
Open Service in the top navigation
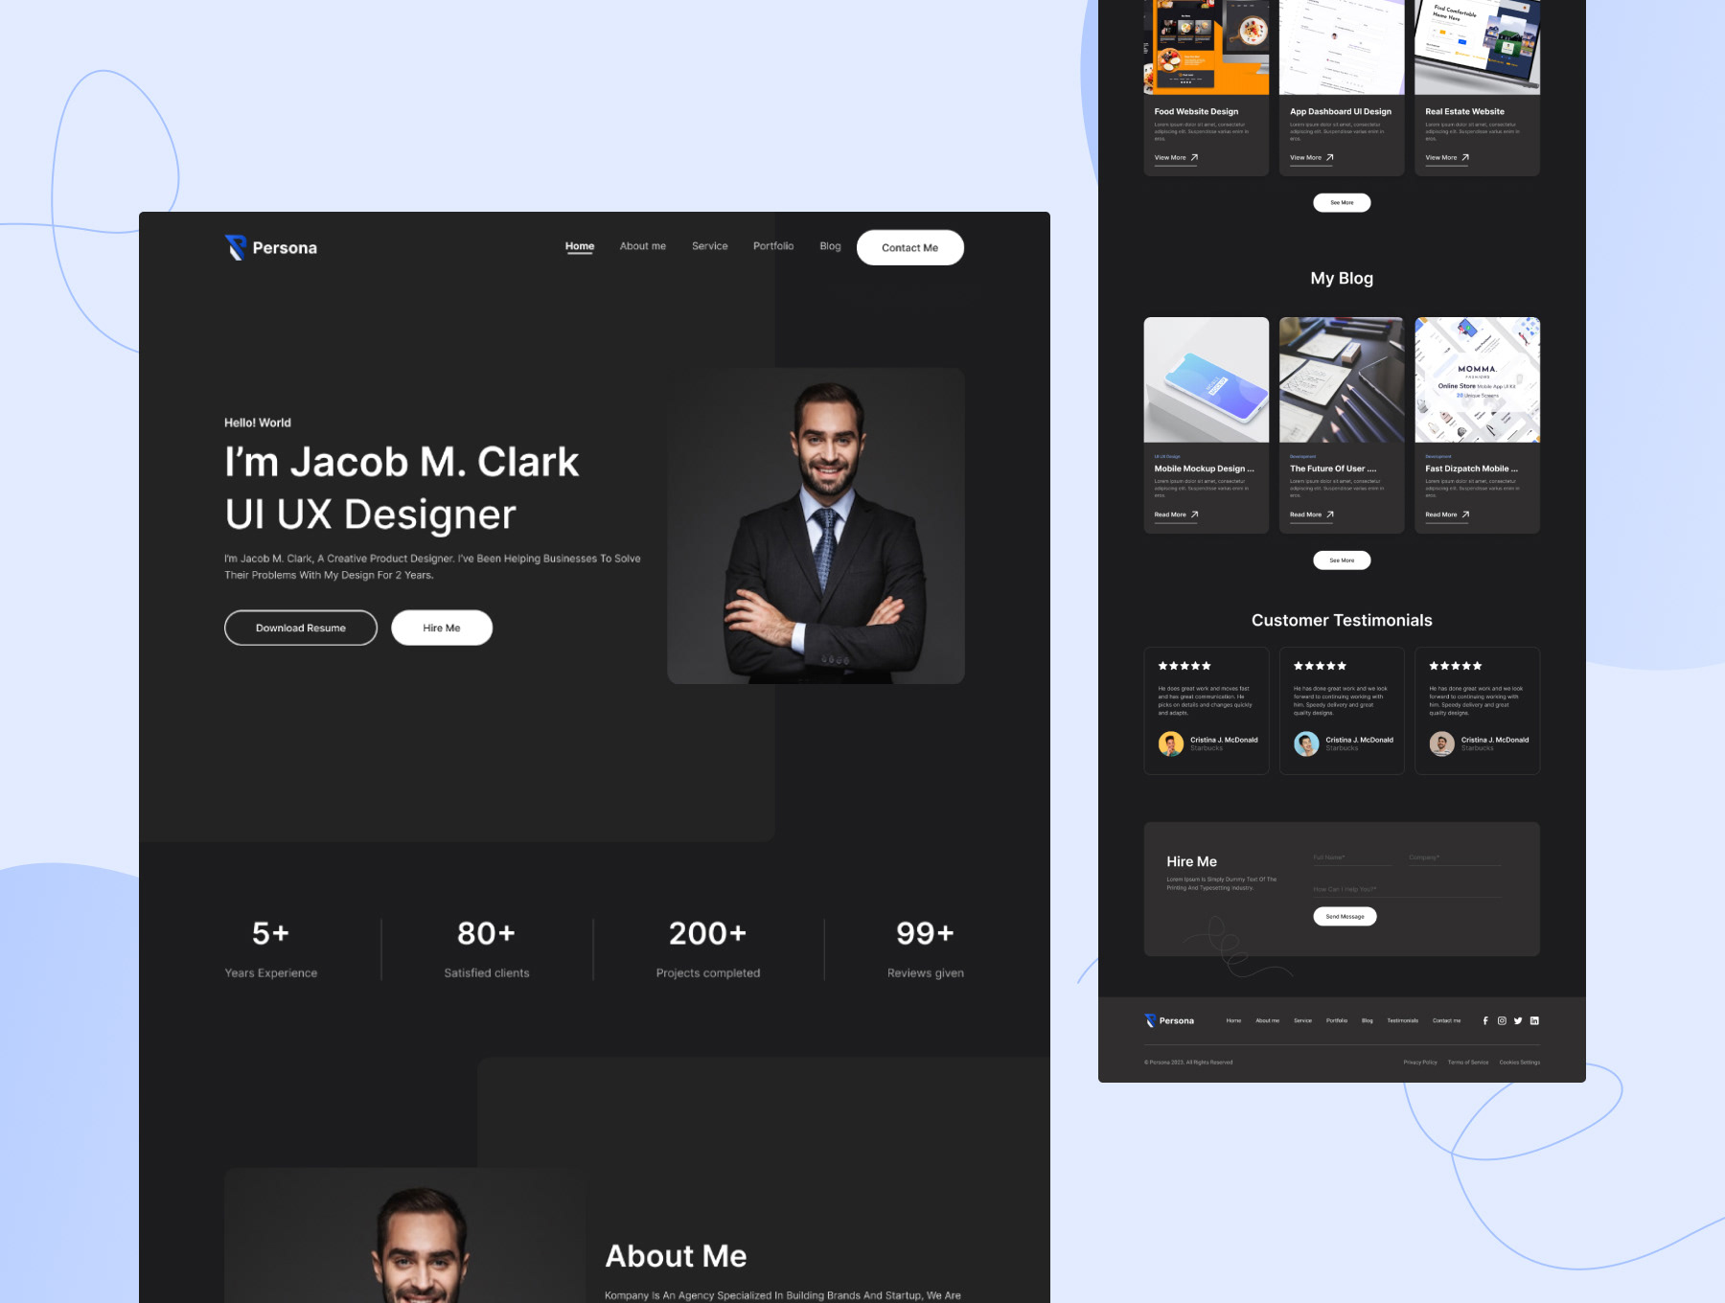pyautogui.click(x=710, y=246)
